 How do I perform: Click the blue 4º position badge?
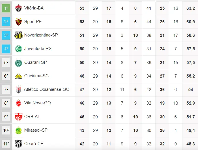coord(6,49)
